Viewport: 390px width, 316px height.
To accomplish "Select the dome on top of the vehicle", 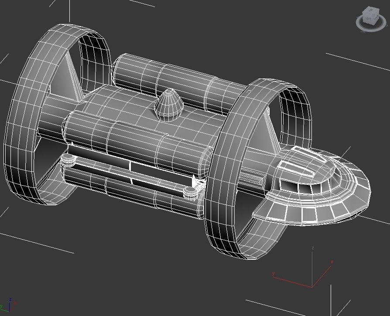I will coord(168,105).
